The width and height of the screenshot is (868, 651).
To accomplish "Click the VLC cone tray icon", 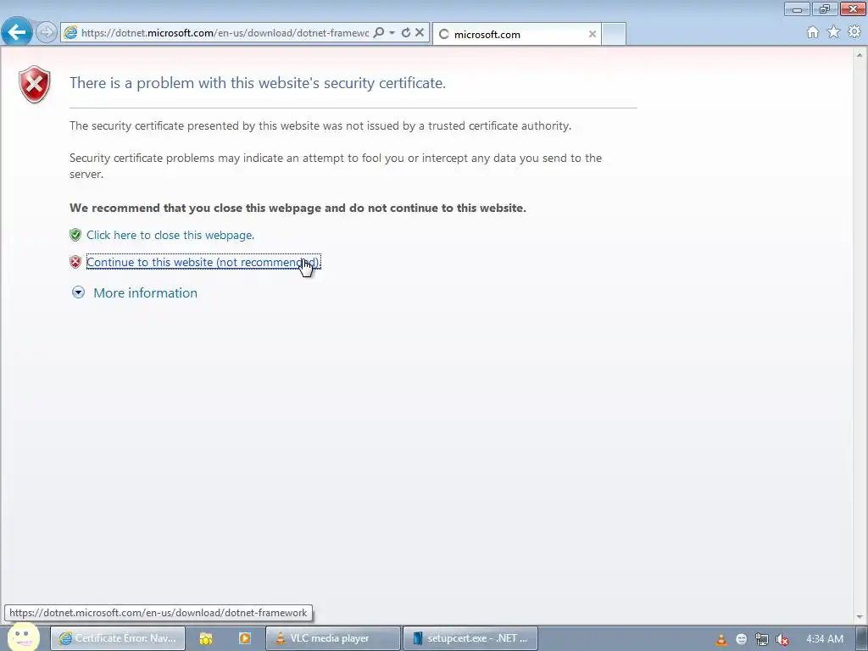I will click(721, 639).
